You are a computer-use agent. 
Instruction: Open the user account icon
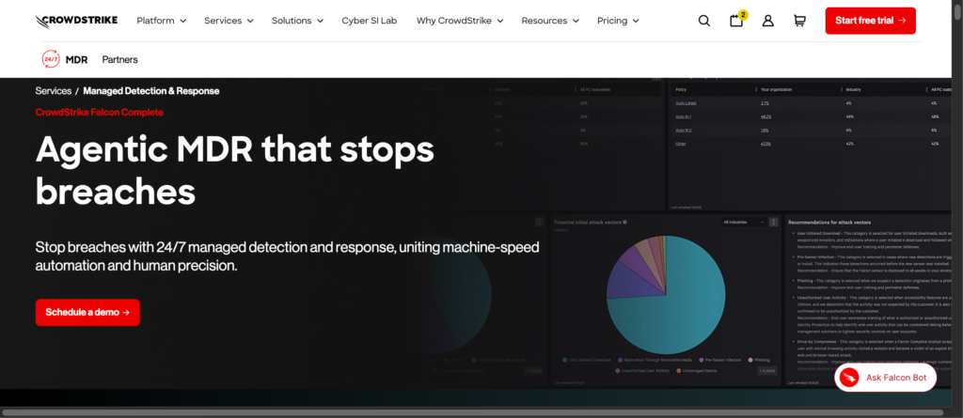pyautogui.click(x=767, y=21)
